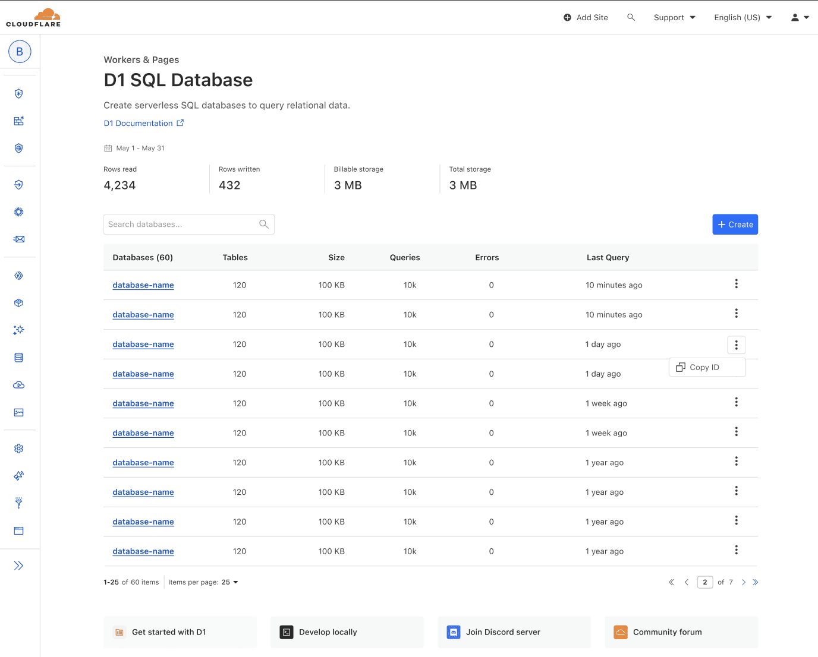
Task: Click the Rows read value 4,234
Action: [119, 185]
